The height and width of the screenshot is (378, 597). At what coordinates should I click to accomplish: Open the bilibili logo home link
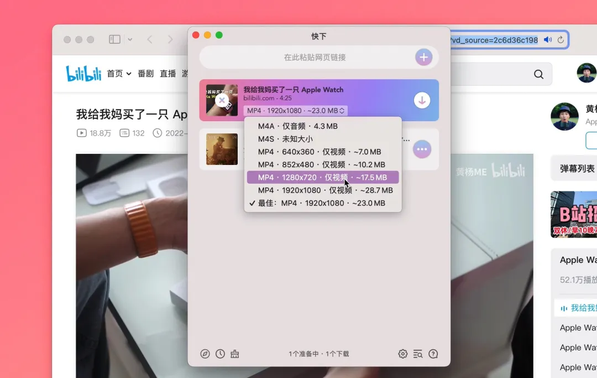(x=84, y=74)
